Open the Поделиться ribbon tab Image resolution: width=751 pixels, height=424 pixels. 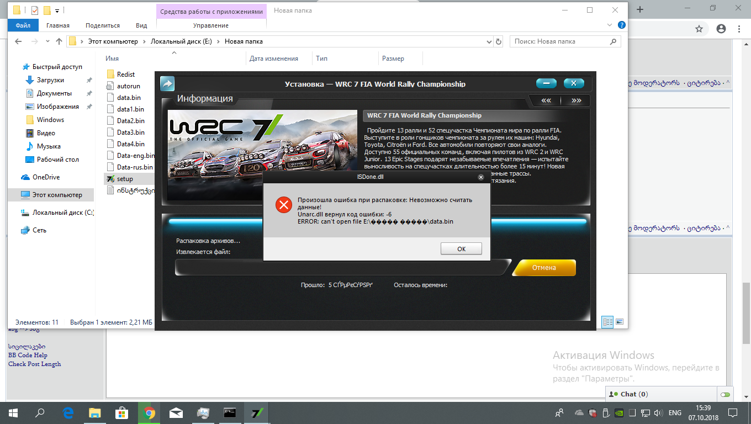[103, 25]
